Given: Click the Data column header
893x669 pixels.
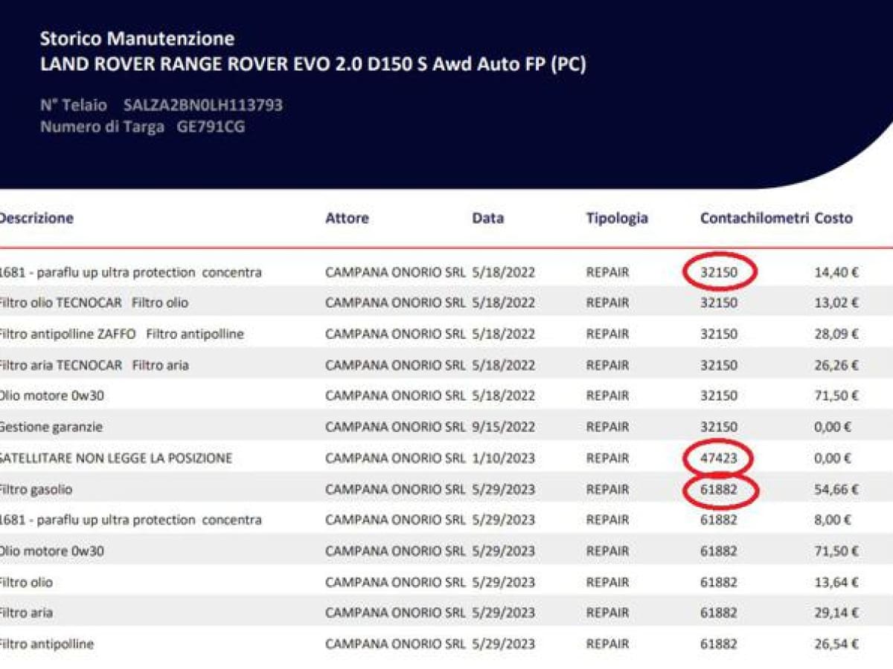Looking at the screenshot, I should (487, 218).
